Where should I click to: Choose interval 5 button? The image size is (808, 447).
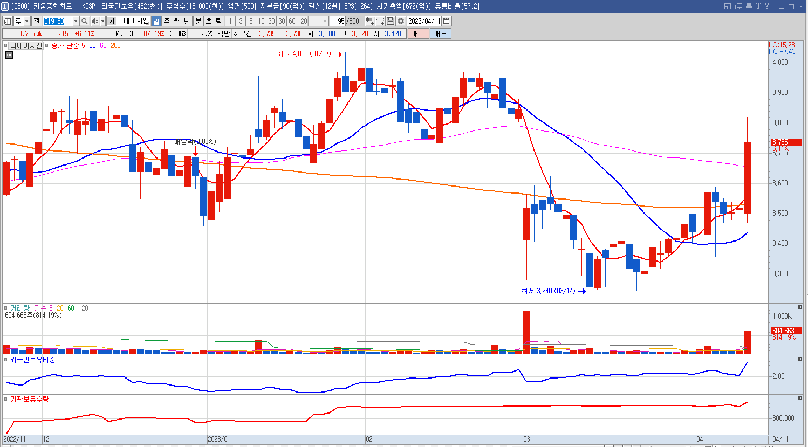[251, 21]
